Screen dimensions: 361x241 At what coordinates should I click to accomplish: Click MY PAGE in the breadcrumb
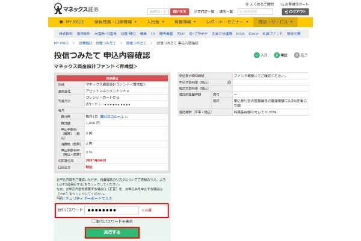(x=61, y=43)
